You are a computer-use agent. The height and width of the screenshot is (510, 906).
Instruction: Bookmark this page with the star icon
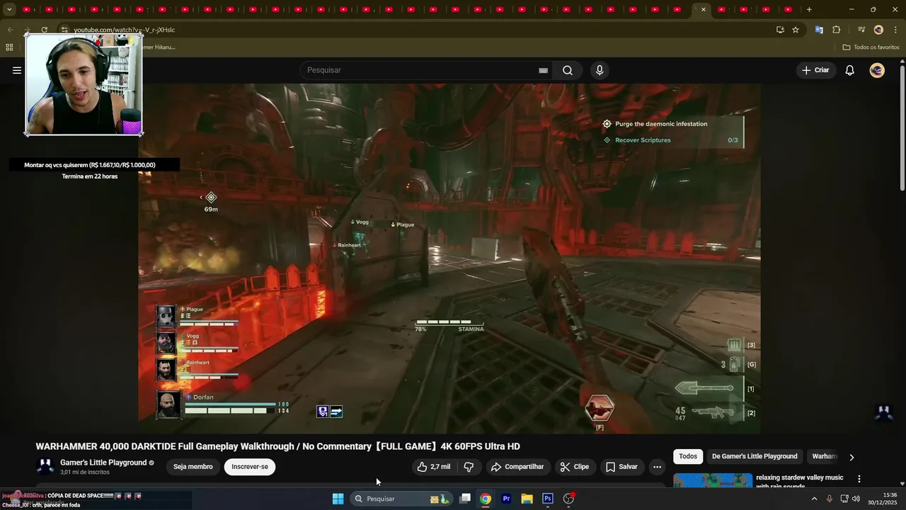(x=796, y=30)
